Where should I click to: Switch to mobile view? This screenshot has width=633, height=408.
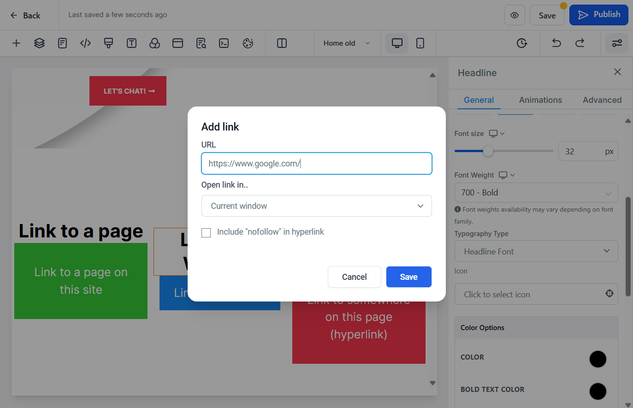coord(420,43)
